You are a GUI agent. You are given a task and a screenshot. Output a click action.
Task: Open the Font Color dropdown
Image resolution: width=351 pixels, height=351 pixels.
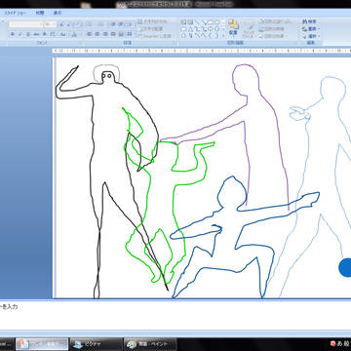(x=74, y=34)
